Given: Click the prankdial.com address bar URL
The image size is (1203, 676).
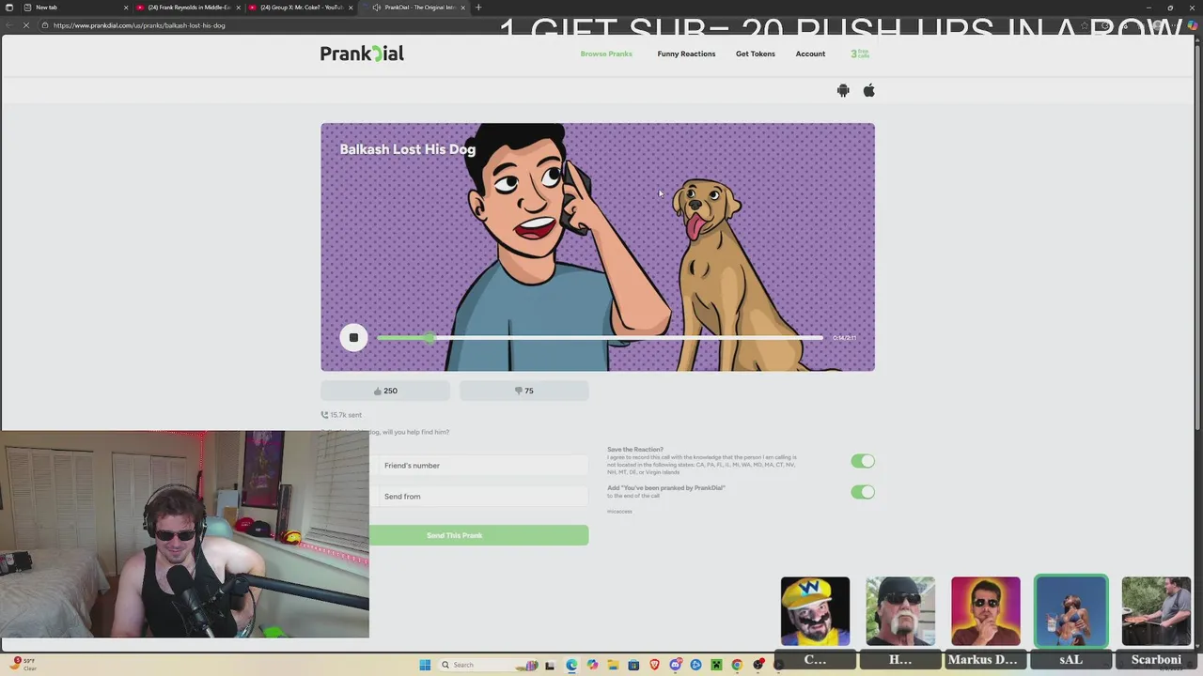Looking at the screenshot, I should pos(139,25).
